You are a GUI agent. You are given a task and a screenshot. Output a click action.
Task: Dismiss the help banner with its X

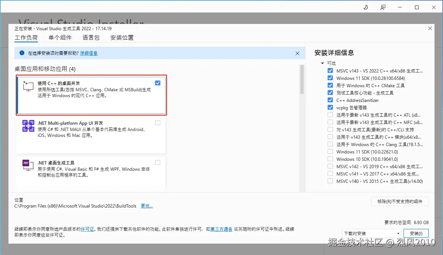click(297, 53)
